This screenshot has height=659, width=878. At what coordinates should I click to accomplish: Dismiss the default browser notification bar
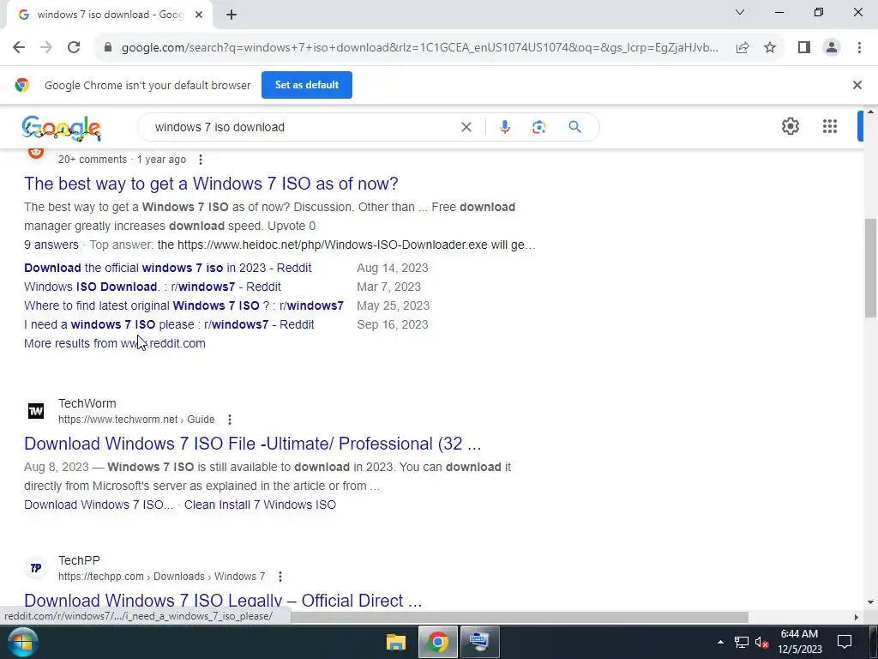pyautogui.click(x=857, y=85)
